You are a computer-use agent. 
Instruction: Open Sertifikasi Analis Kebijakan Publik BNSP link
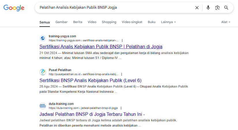click(x=101, y=47)
